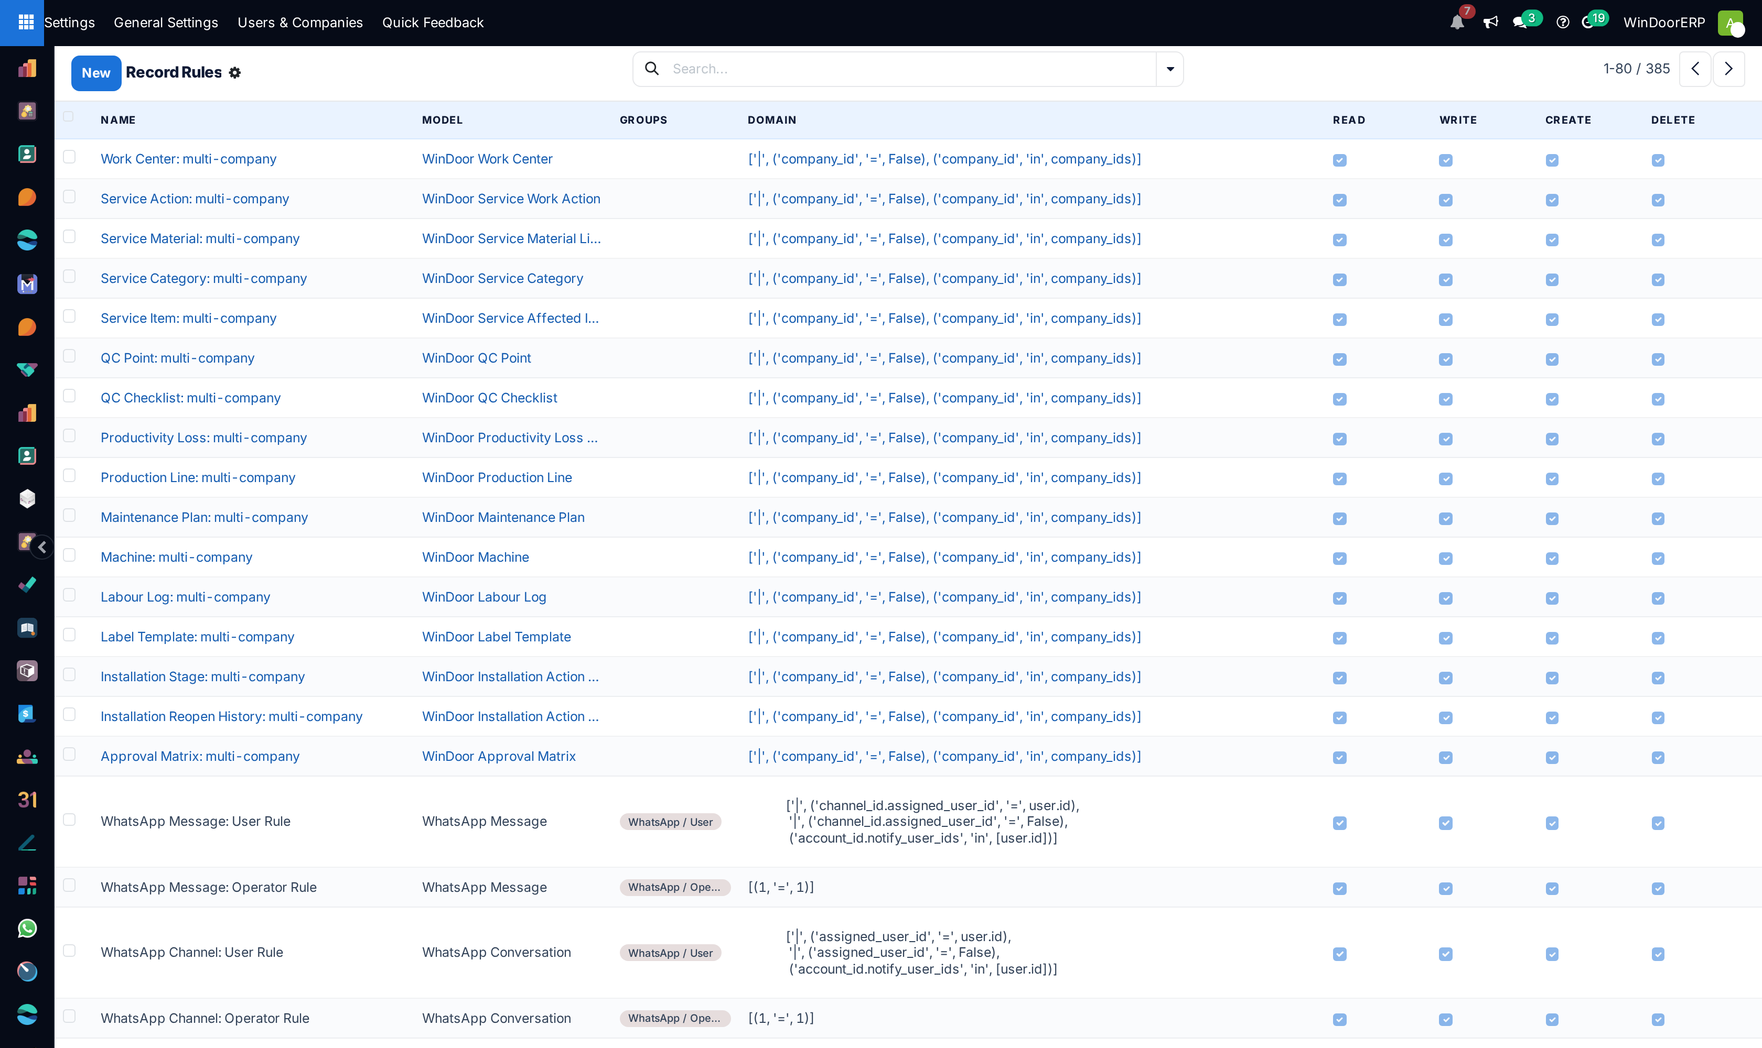Viewport: 1762px width, 1048px height.
Task: Click the 1-80 / 385 pager counter
Action: point(1636,69)
